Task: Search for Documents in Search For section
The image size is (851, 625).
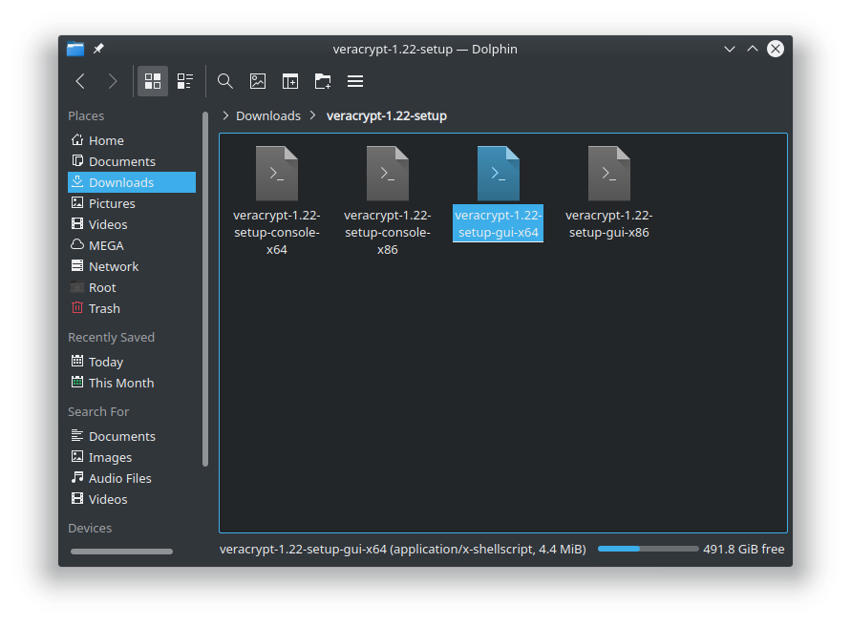Action: 132,436
